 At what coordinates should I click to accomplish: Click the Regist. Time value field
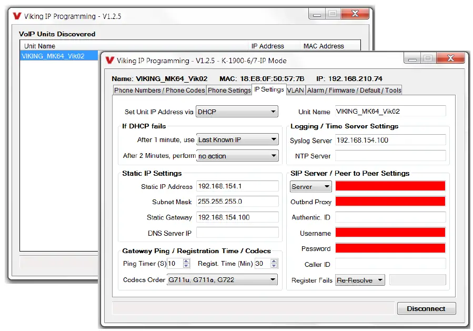pyautogui.click(x=262, y=264)
